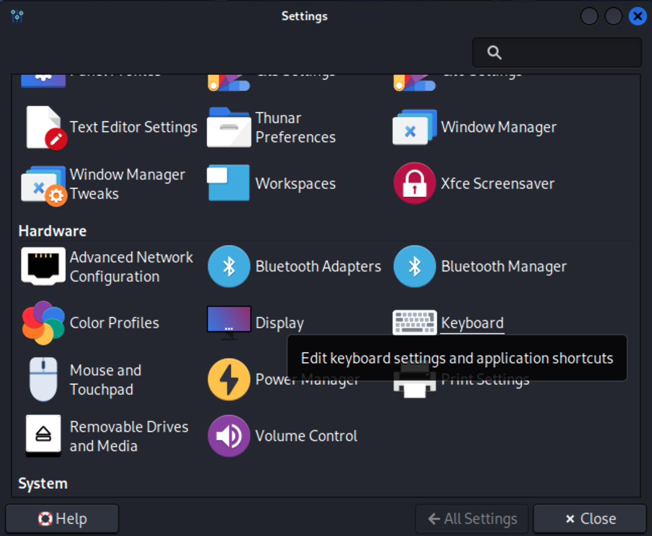Open Color Profiles icon
The image size is (652, 536).
(x=43, y=323)
